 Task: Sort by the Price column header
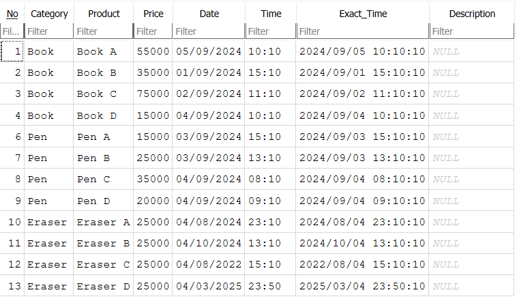point(153,14)
